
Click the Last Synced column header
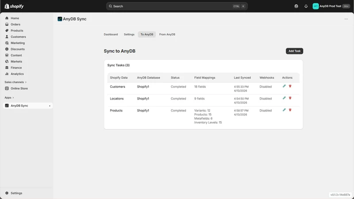point(242,78)
